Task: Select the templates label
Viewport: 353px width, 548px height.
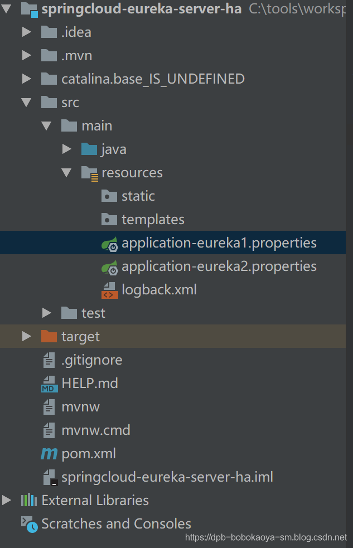Action: coord(153,220)
